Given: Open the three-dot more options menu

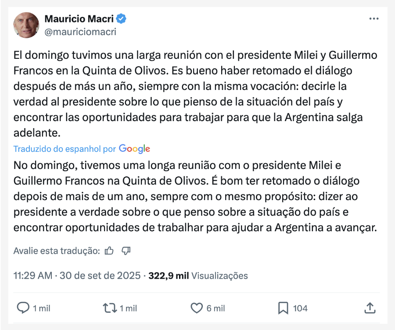Looking at the screenshot, I should [x=373, y=19].
